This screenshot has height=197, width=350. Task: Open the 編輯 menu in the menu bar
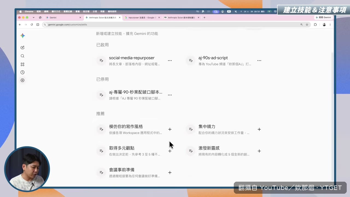tap(46, 11)
